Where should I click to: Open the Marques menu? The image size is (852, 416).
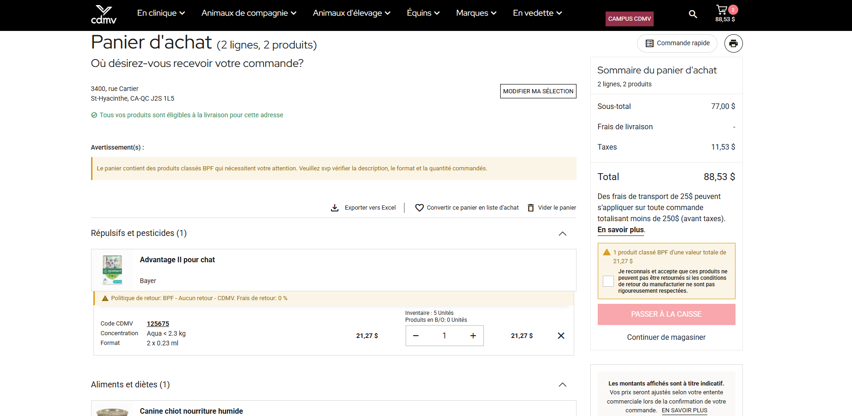pos(476,13)
